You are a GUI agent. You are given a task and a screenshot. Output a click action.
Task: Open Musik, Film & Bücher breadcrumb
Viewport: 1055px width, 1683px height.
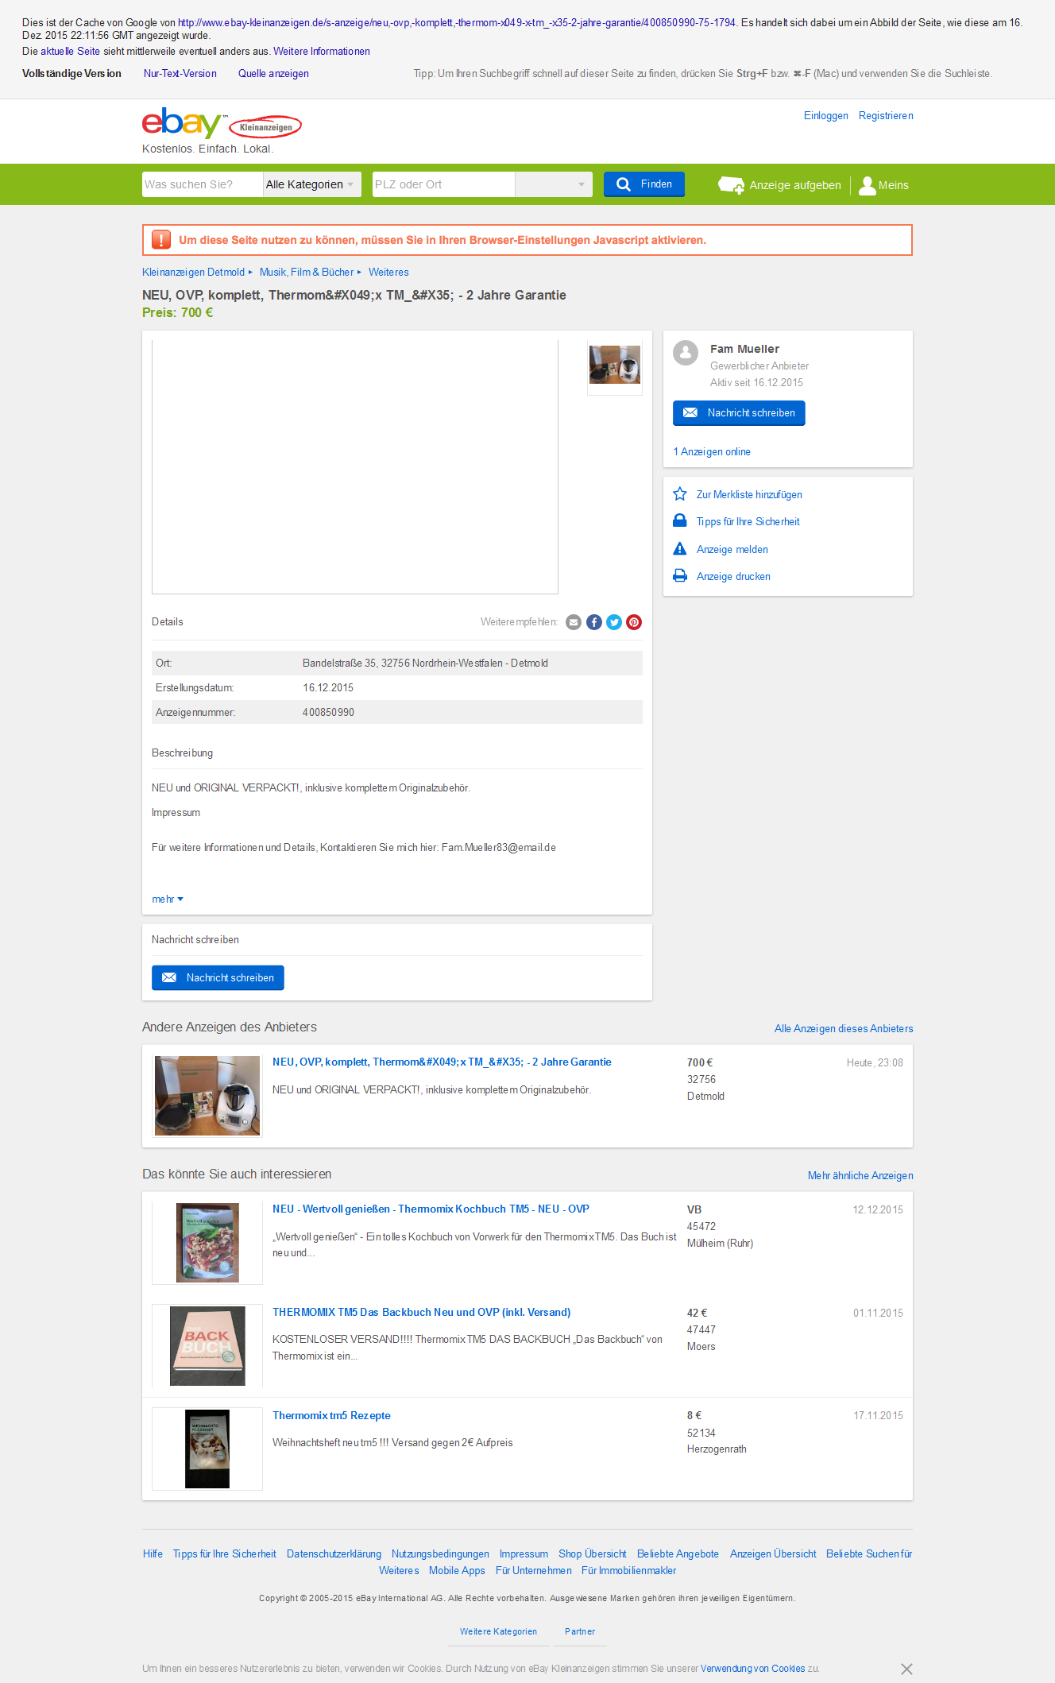(307, 273)
